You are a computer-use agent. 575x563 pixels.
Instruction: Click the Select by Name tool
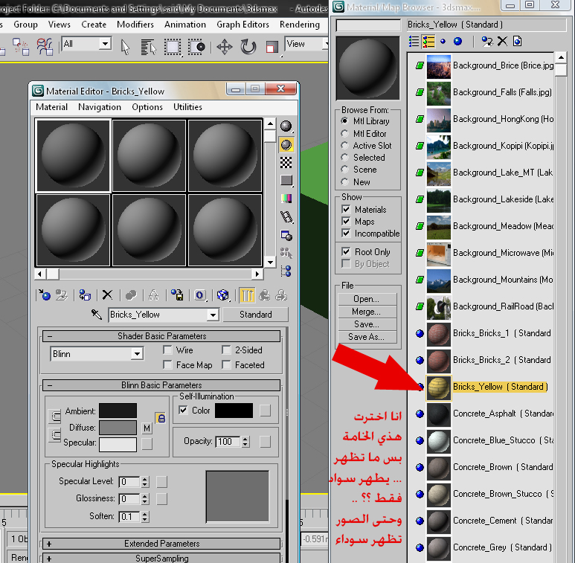[x=149, y=48]
